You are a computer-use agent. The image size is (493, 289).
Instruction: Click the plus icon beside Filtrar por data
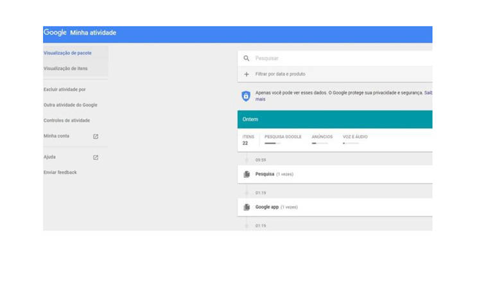pyautogui.click(x=246, y=74)
